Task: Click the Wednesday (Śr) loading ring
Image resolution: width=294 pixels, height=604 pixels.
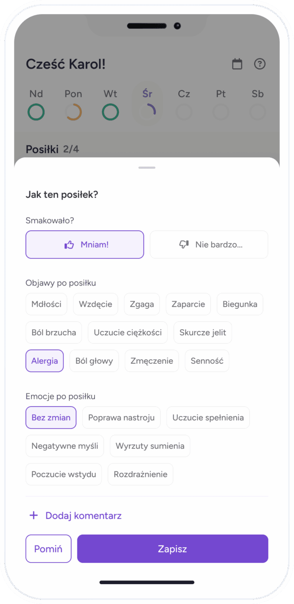Action: click(147, 112)
